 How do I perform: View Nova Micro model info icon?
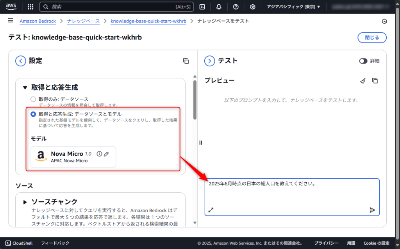point(99,154)
